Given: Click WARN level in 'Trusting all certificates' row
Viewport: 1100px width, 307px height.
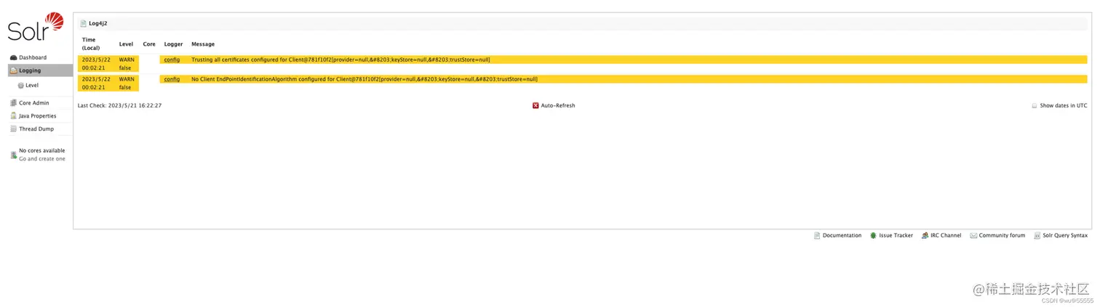Looking at the screenshot, I should coord(127,60).
